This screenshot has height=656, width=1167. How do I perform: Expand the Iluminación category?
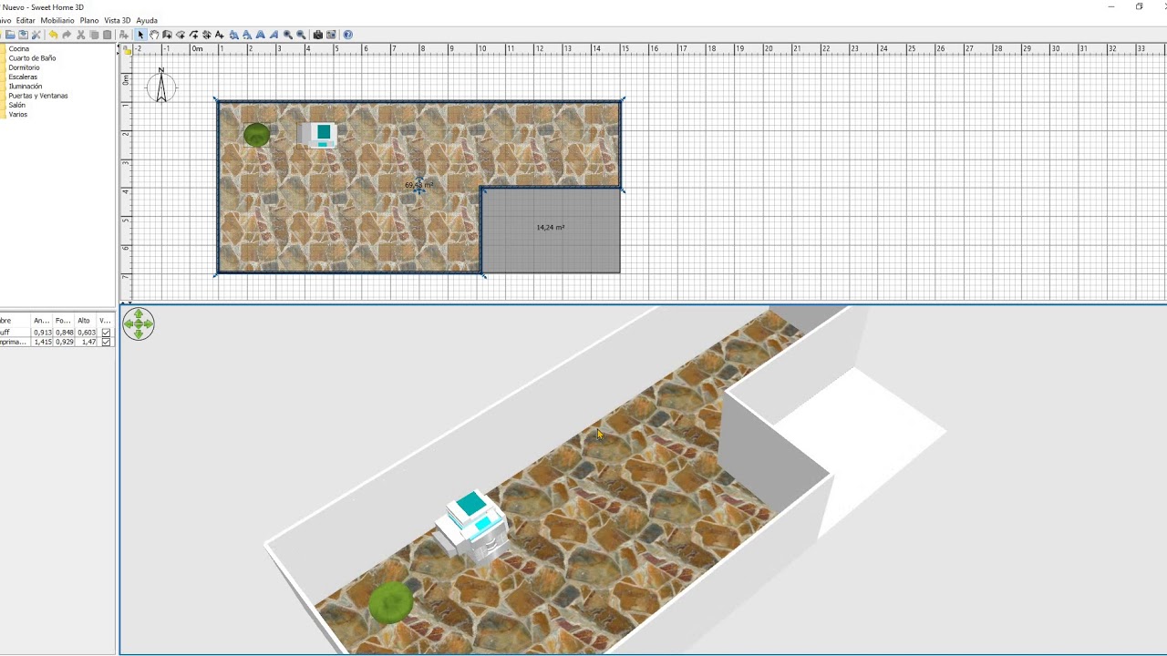coord(25,87)
